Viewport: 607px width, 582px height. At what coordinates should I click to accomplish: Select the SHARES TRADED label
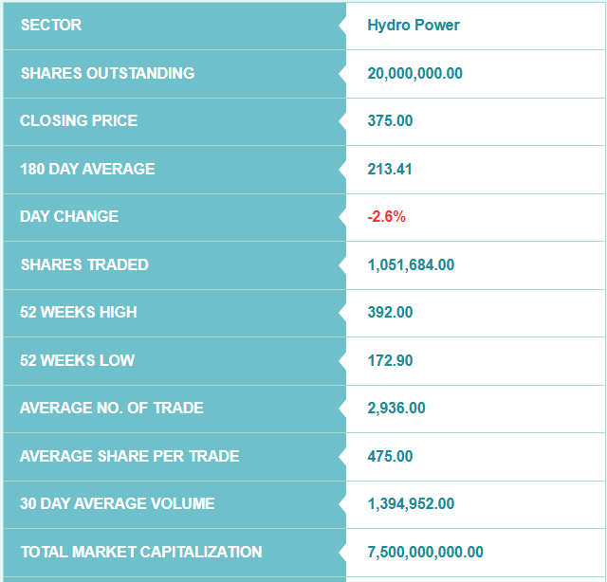[x=84, y=264]
